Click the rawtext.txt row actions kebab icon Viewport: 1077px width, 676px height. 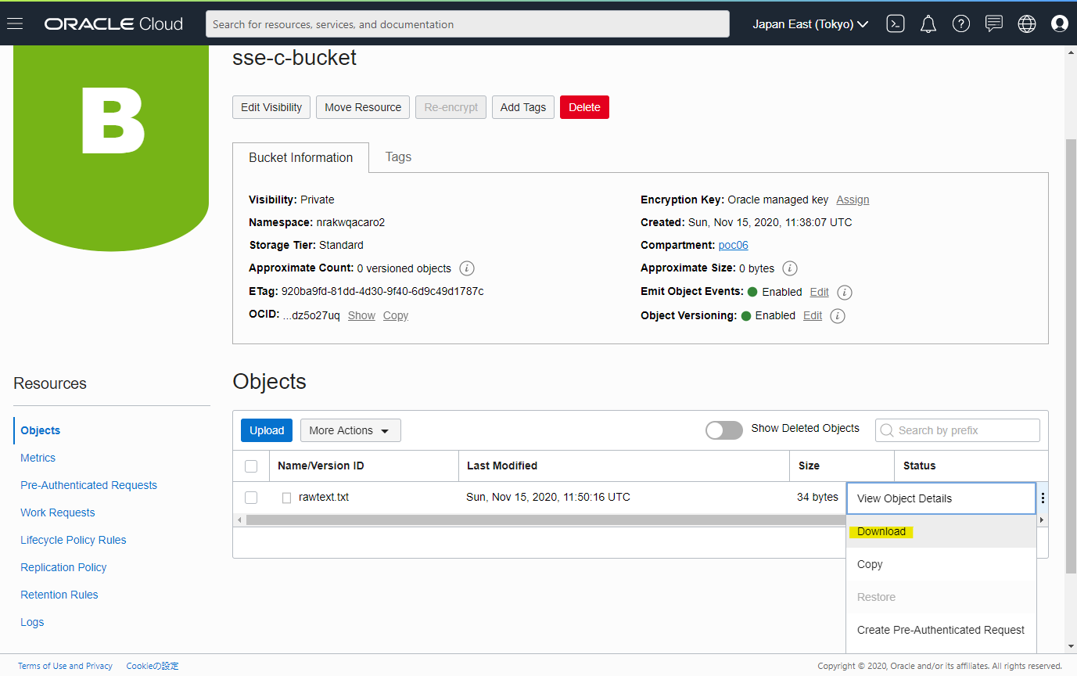1043,498
